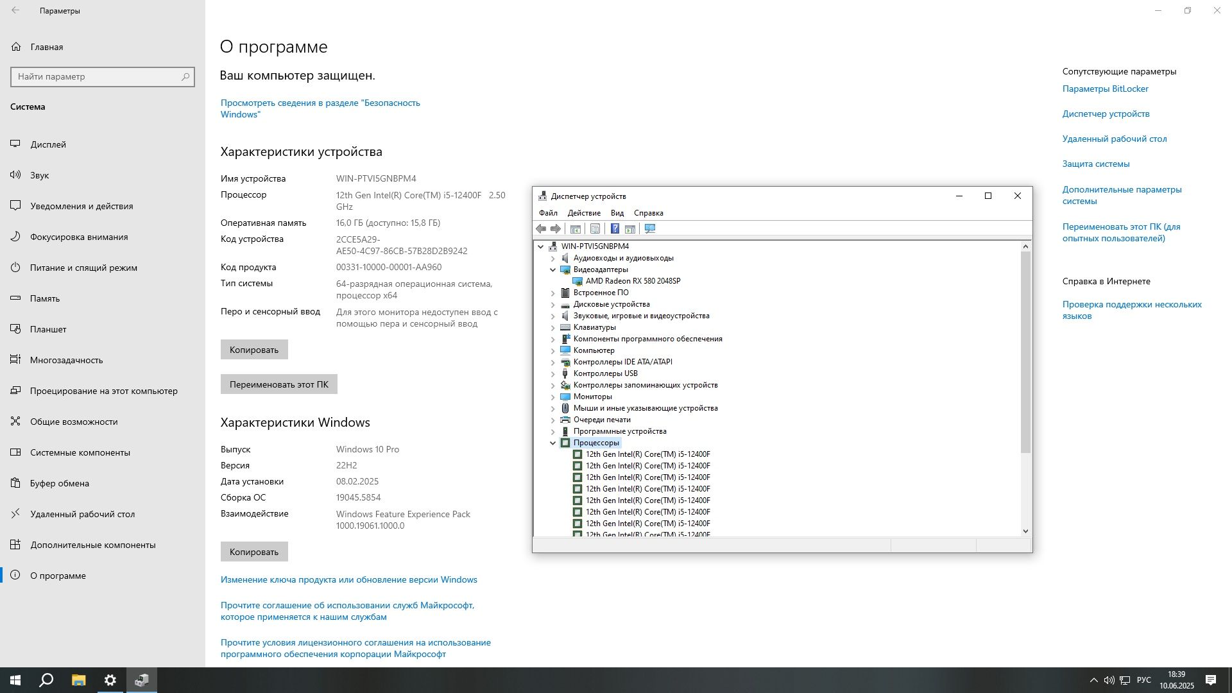Open Питание и спящий режим page
Viewport: 1232px width, 693px height.
point(103,268)
